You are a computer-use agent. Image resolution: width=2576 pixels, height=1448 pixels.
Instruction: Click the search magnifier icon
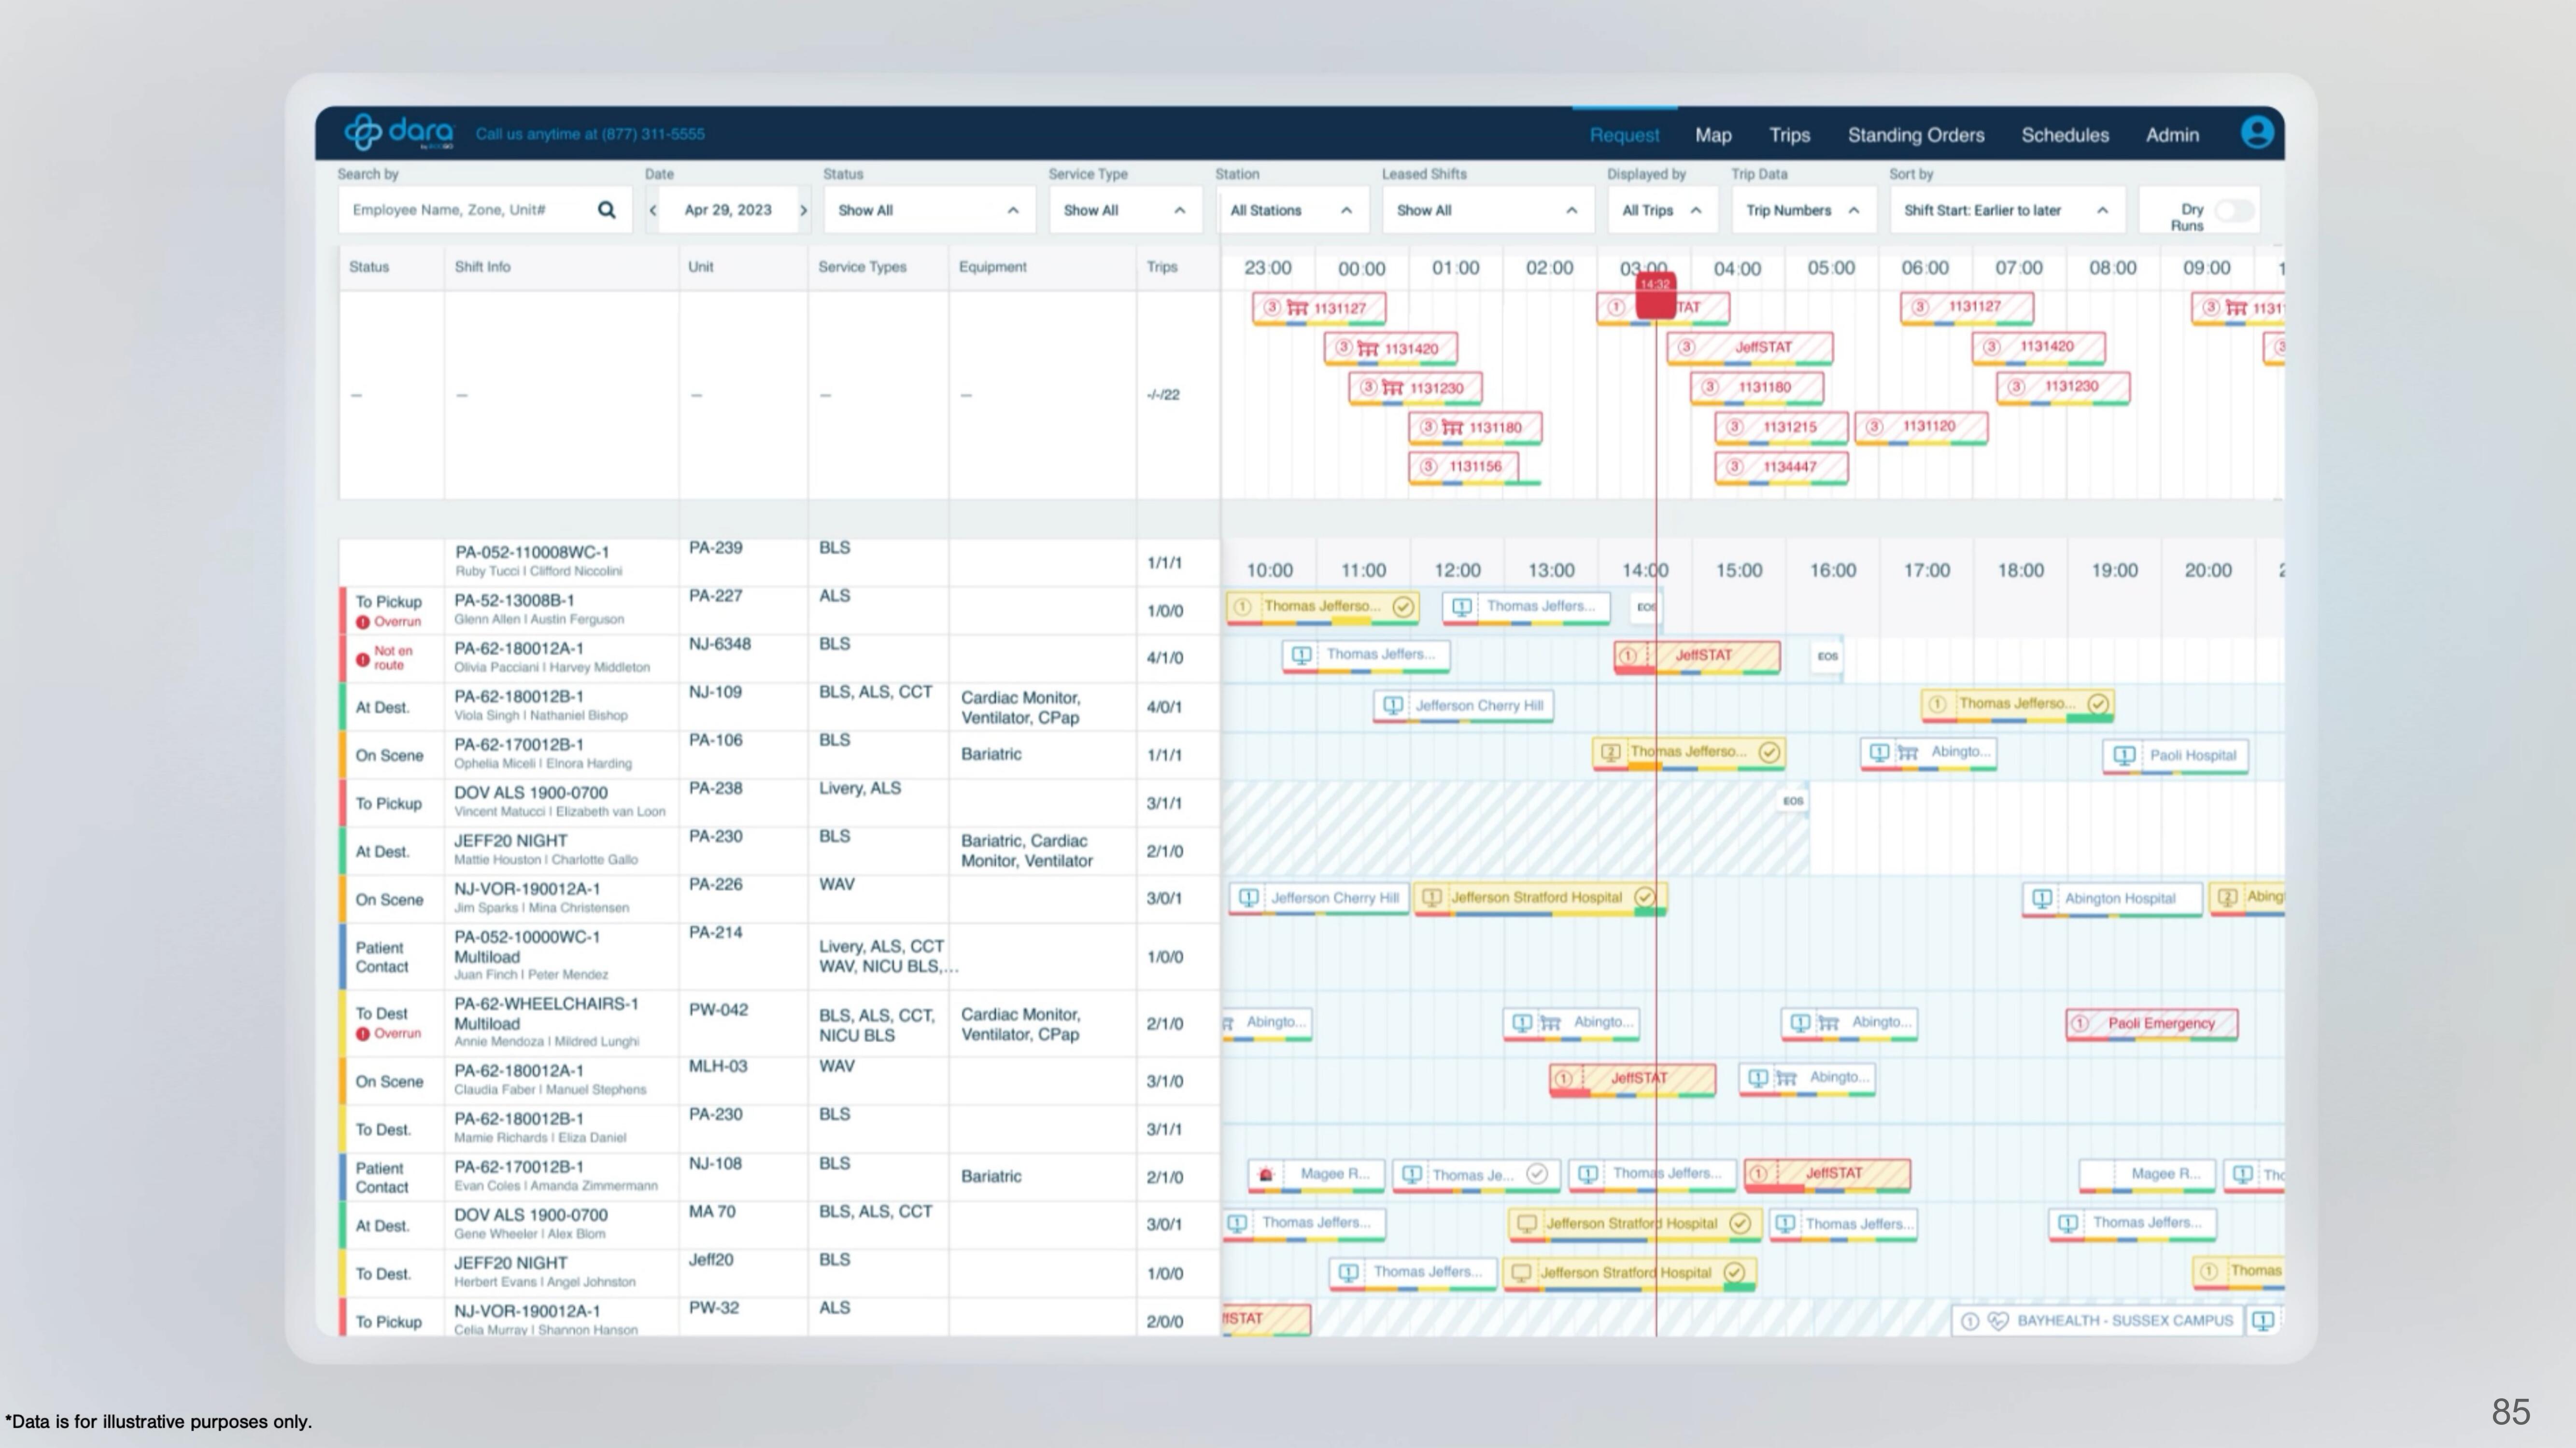(607, 210)
